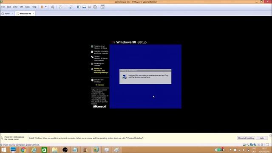
Task: Close the Home tab
Action: [x=12, y=14]
